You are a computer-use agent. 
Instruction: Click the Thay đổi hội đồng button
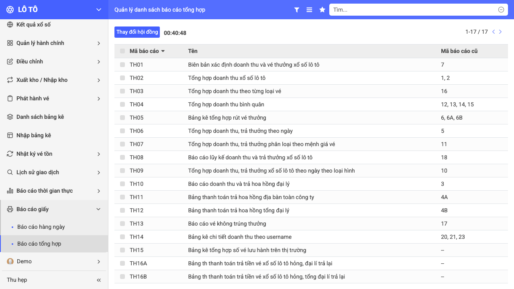click(137, 32)
